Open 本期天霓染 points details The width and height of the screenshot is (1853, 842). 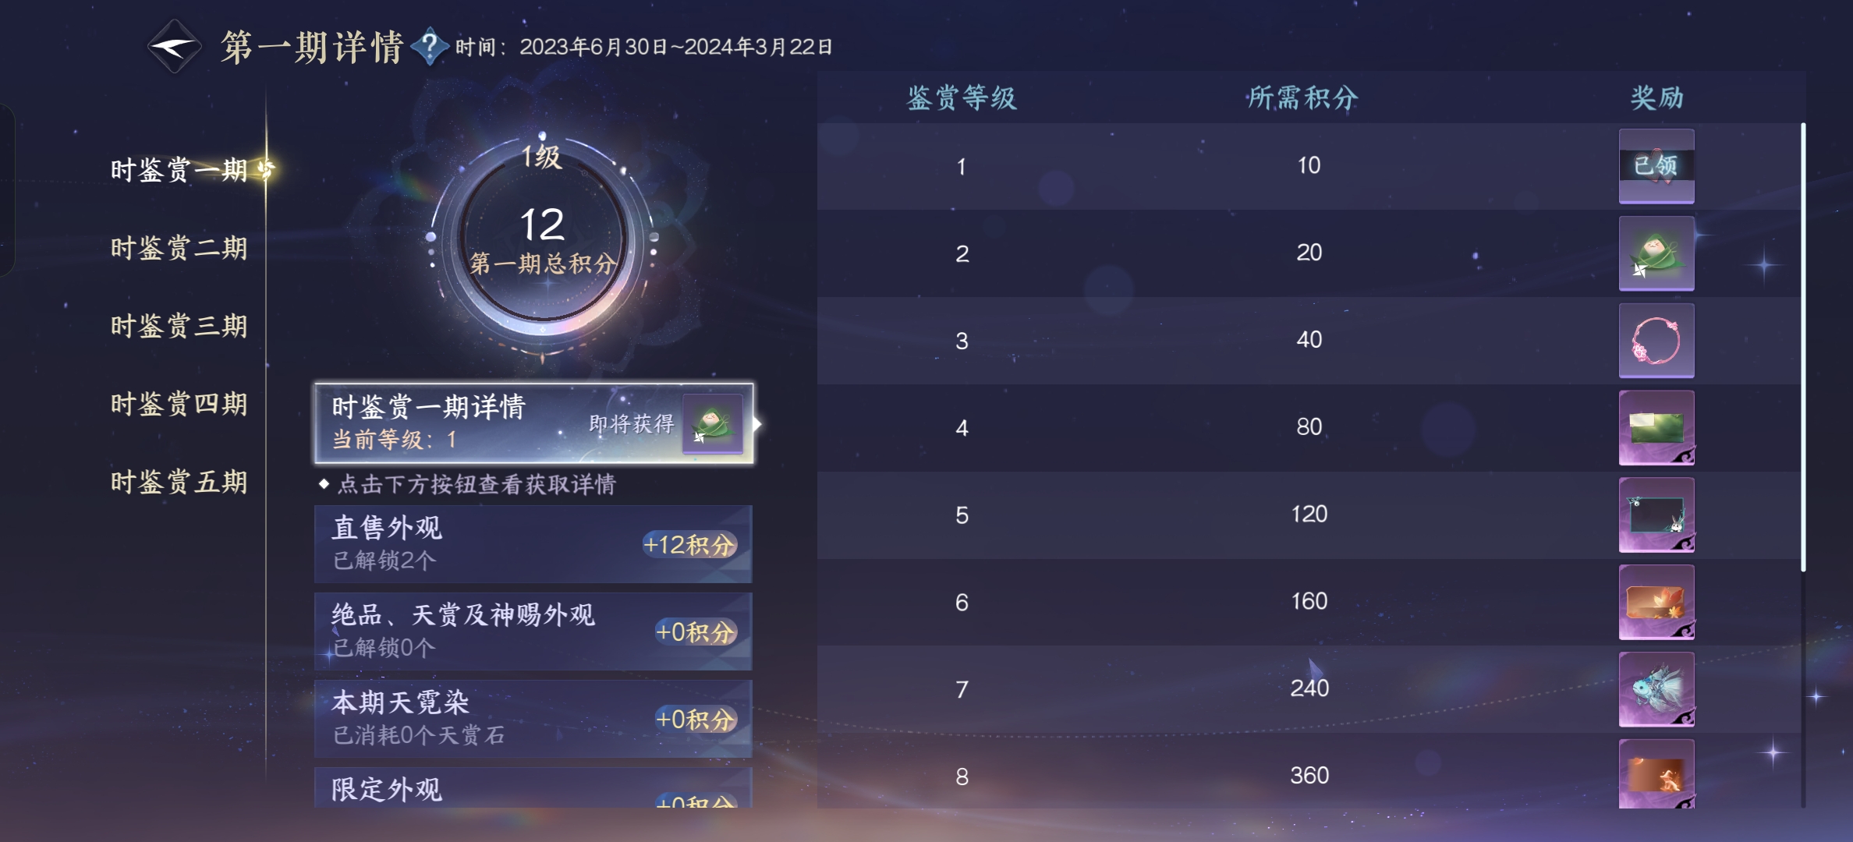[533, 719]
